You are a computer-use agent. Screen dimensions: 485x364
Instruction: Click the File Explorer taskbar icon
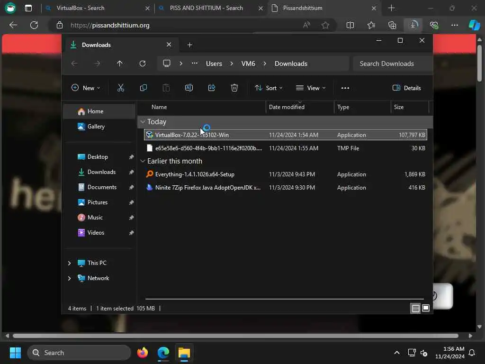pos(184,353)
